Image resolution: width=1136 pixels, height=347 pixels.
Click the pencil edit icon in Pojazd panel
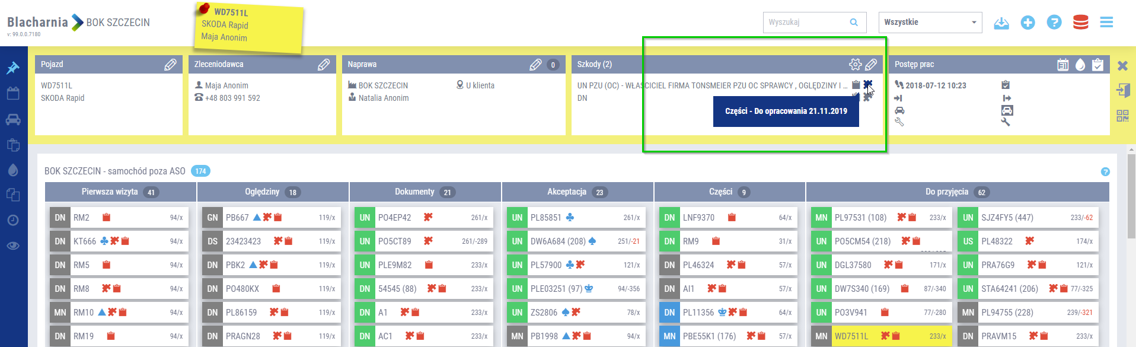tap(170, 65)
